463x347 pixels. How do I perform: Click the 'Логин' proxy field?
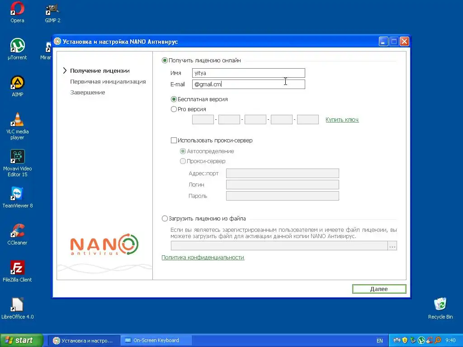283,184
